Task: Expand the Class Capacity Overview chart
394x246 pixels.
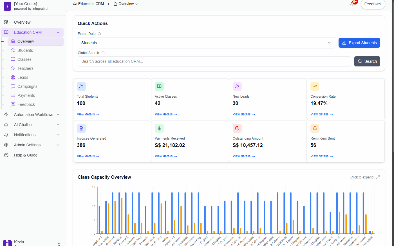Action: (378, 177)
